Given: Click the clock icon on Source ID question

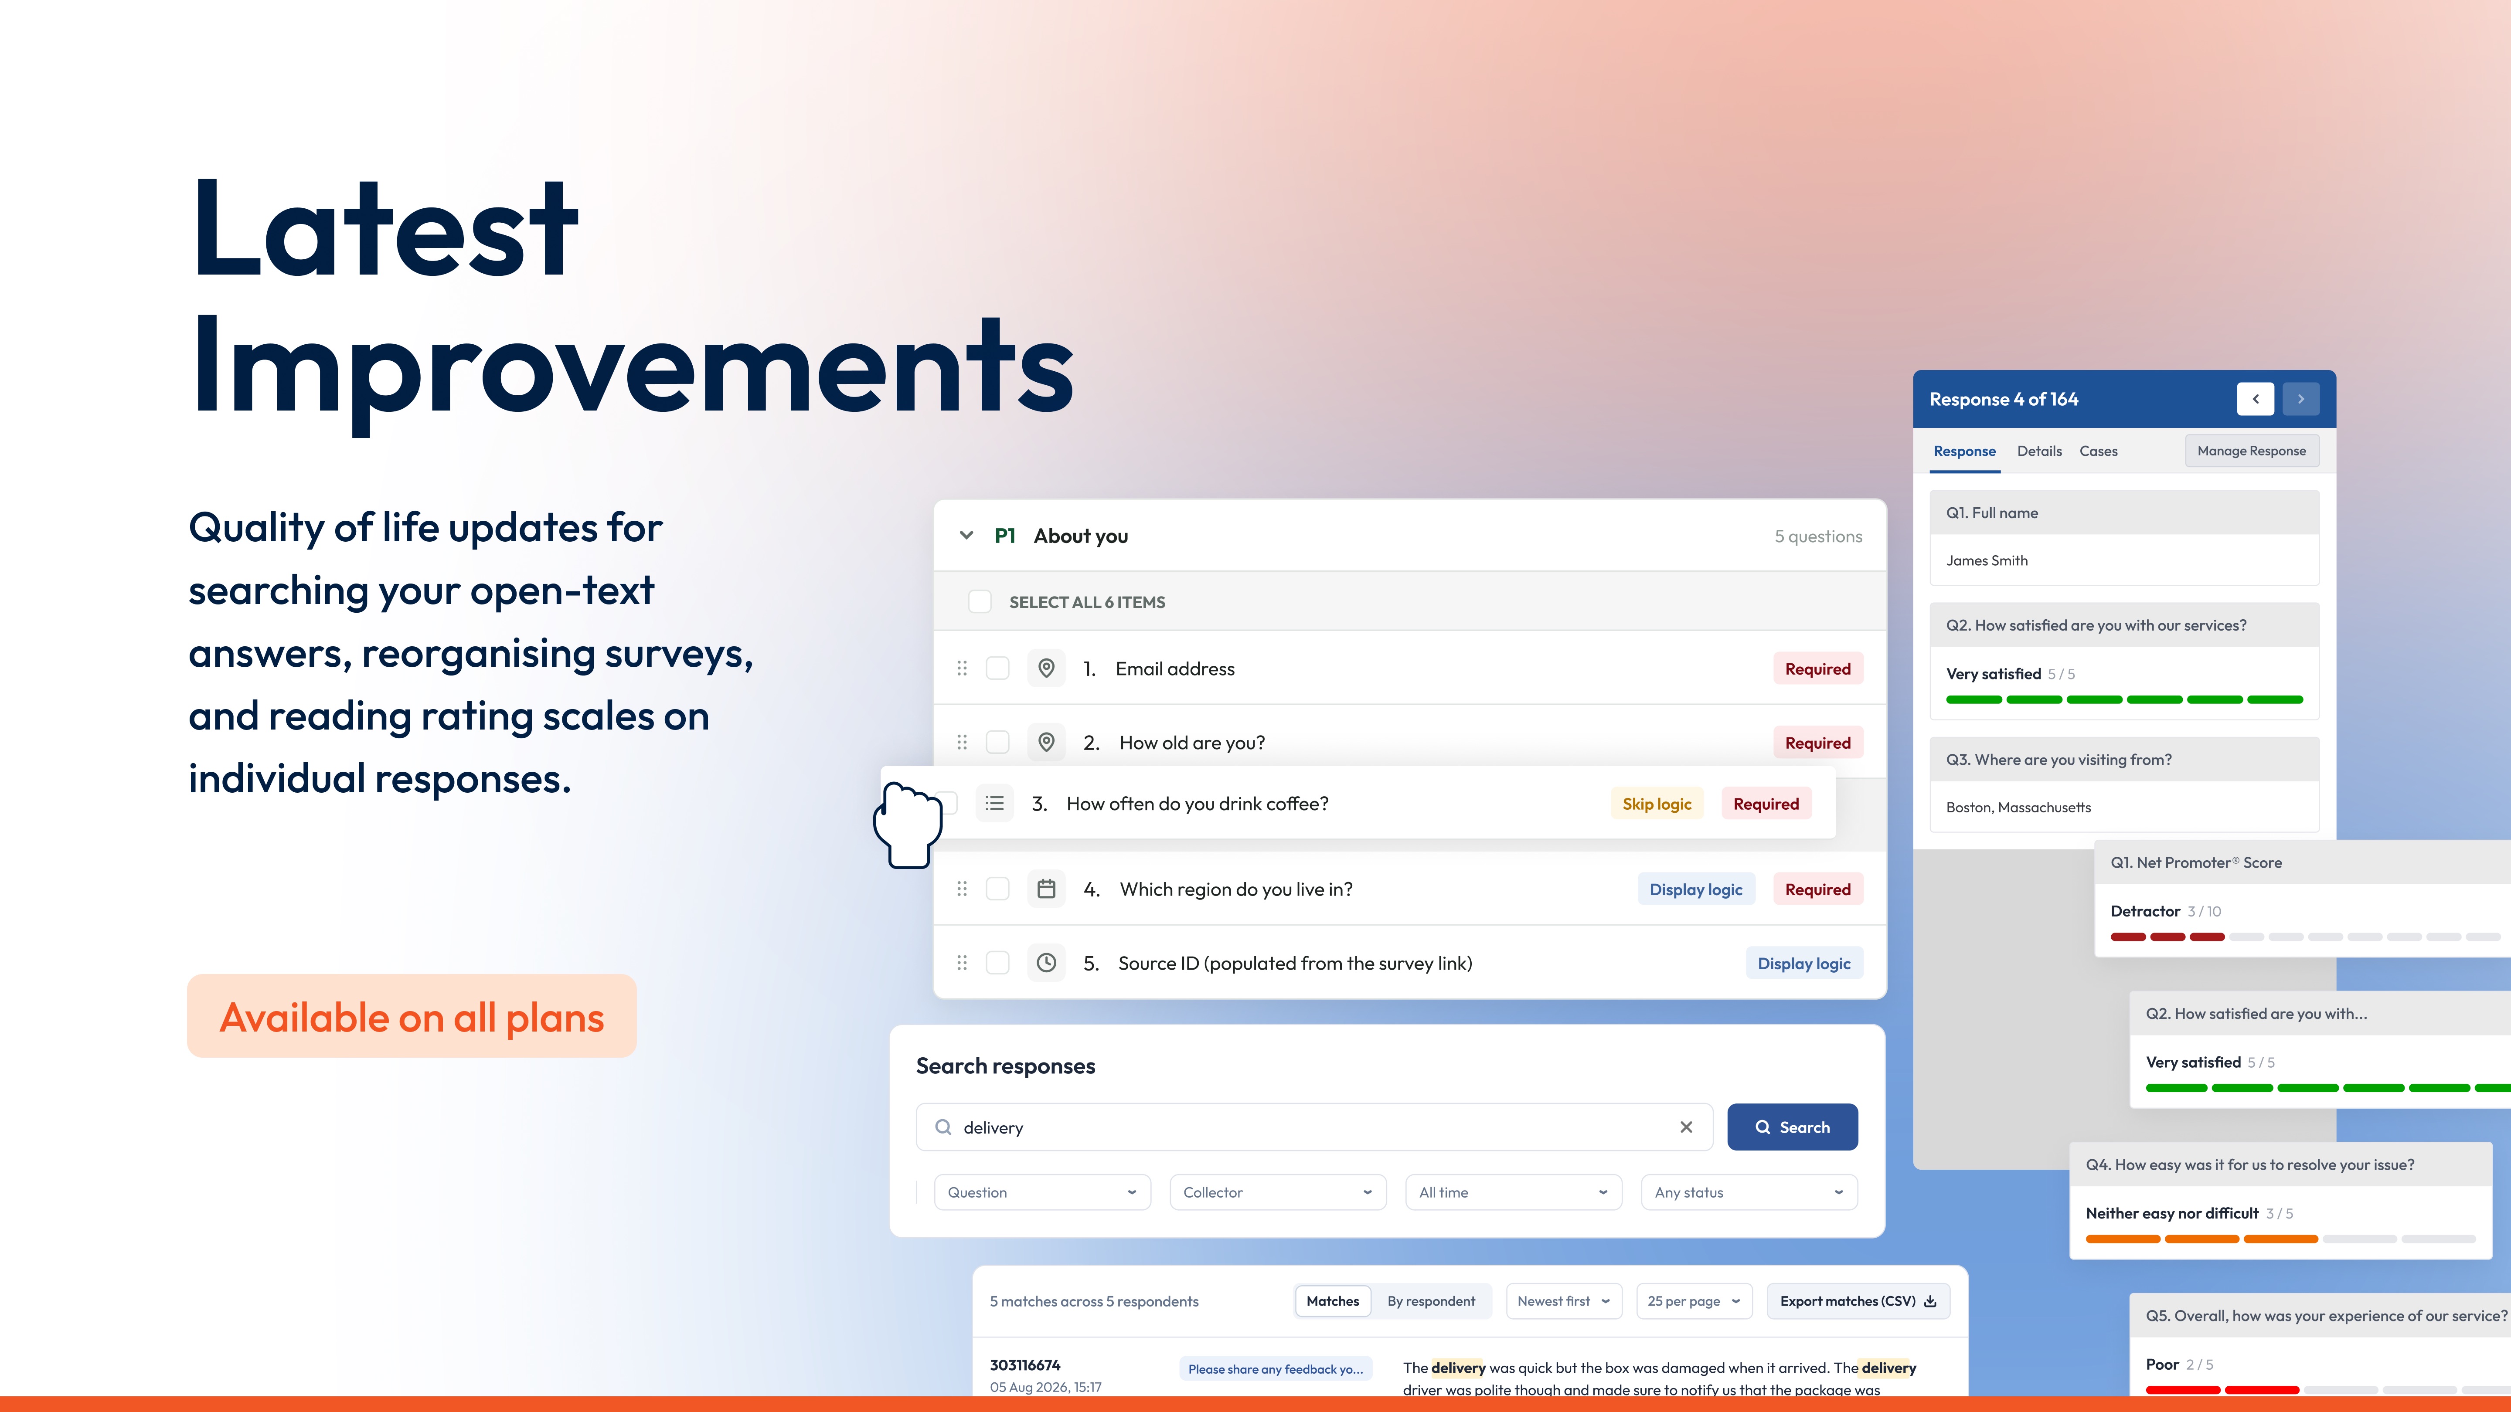Looking at the screenshot, I should (1046, 963).
